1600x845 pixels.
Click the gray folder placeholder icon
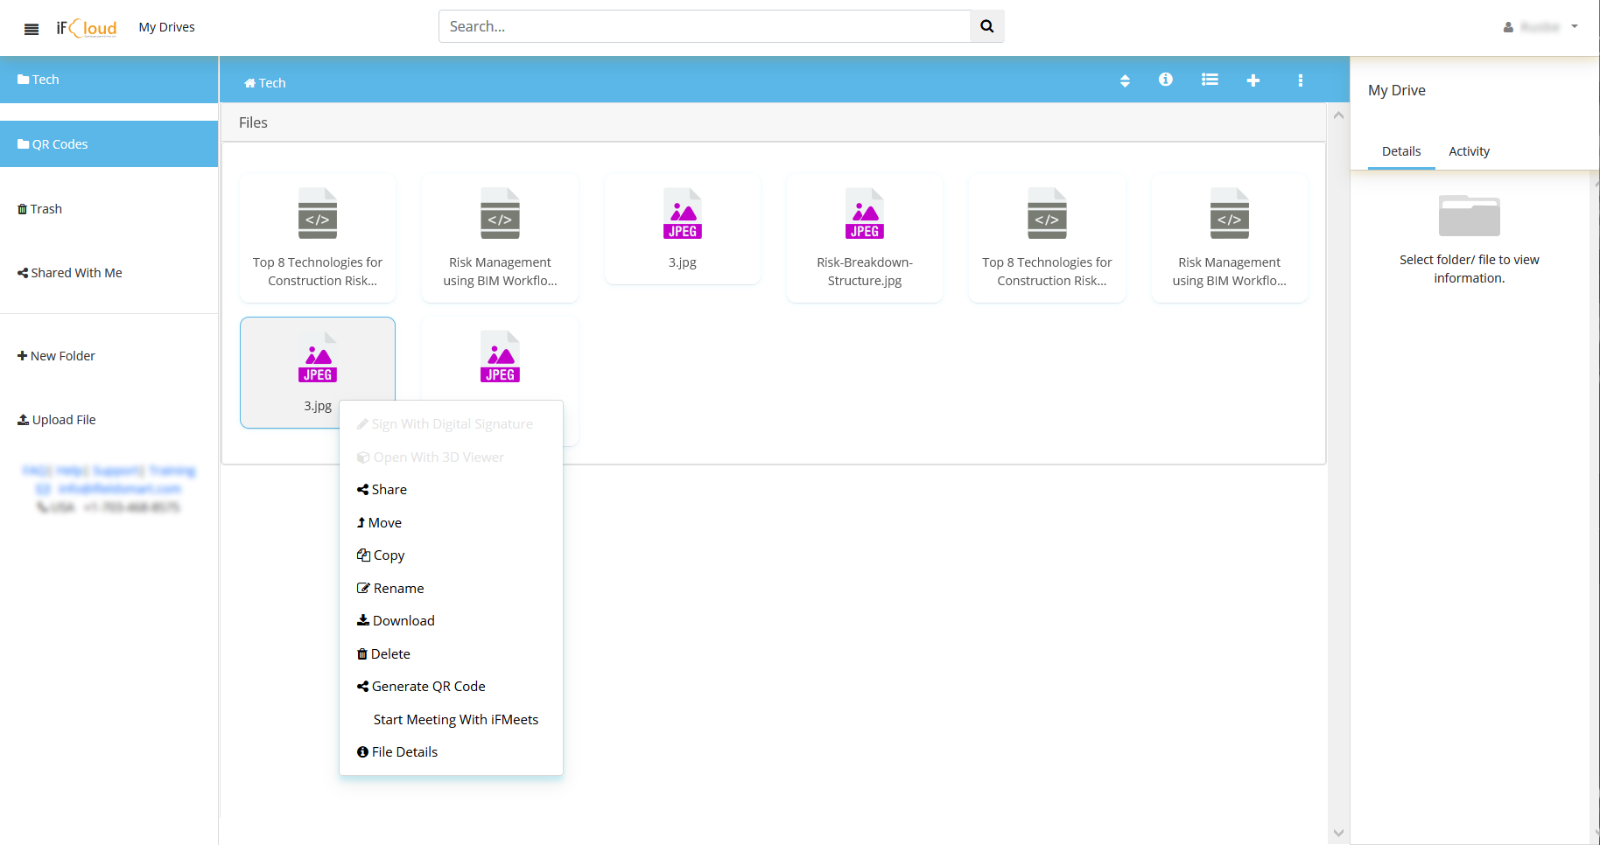1470,215
